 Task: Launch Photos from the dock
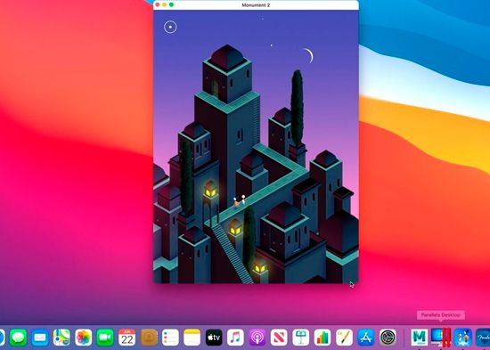coord(84,338)
